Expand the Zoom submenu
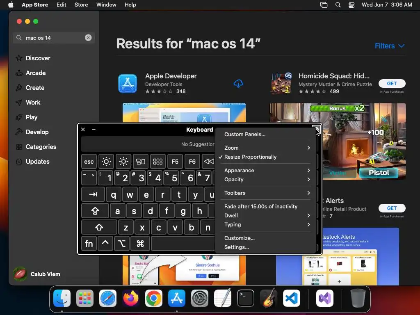This screenshot has height=315, width=420. pyautogui.click(x=265, y=148)
